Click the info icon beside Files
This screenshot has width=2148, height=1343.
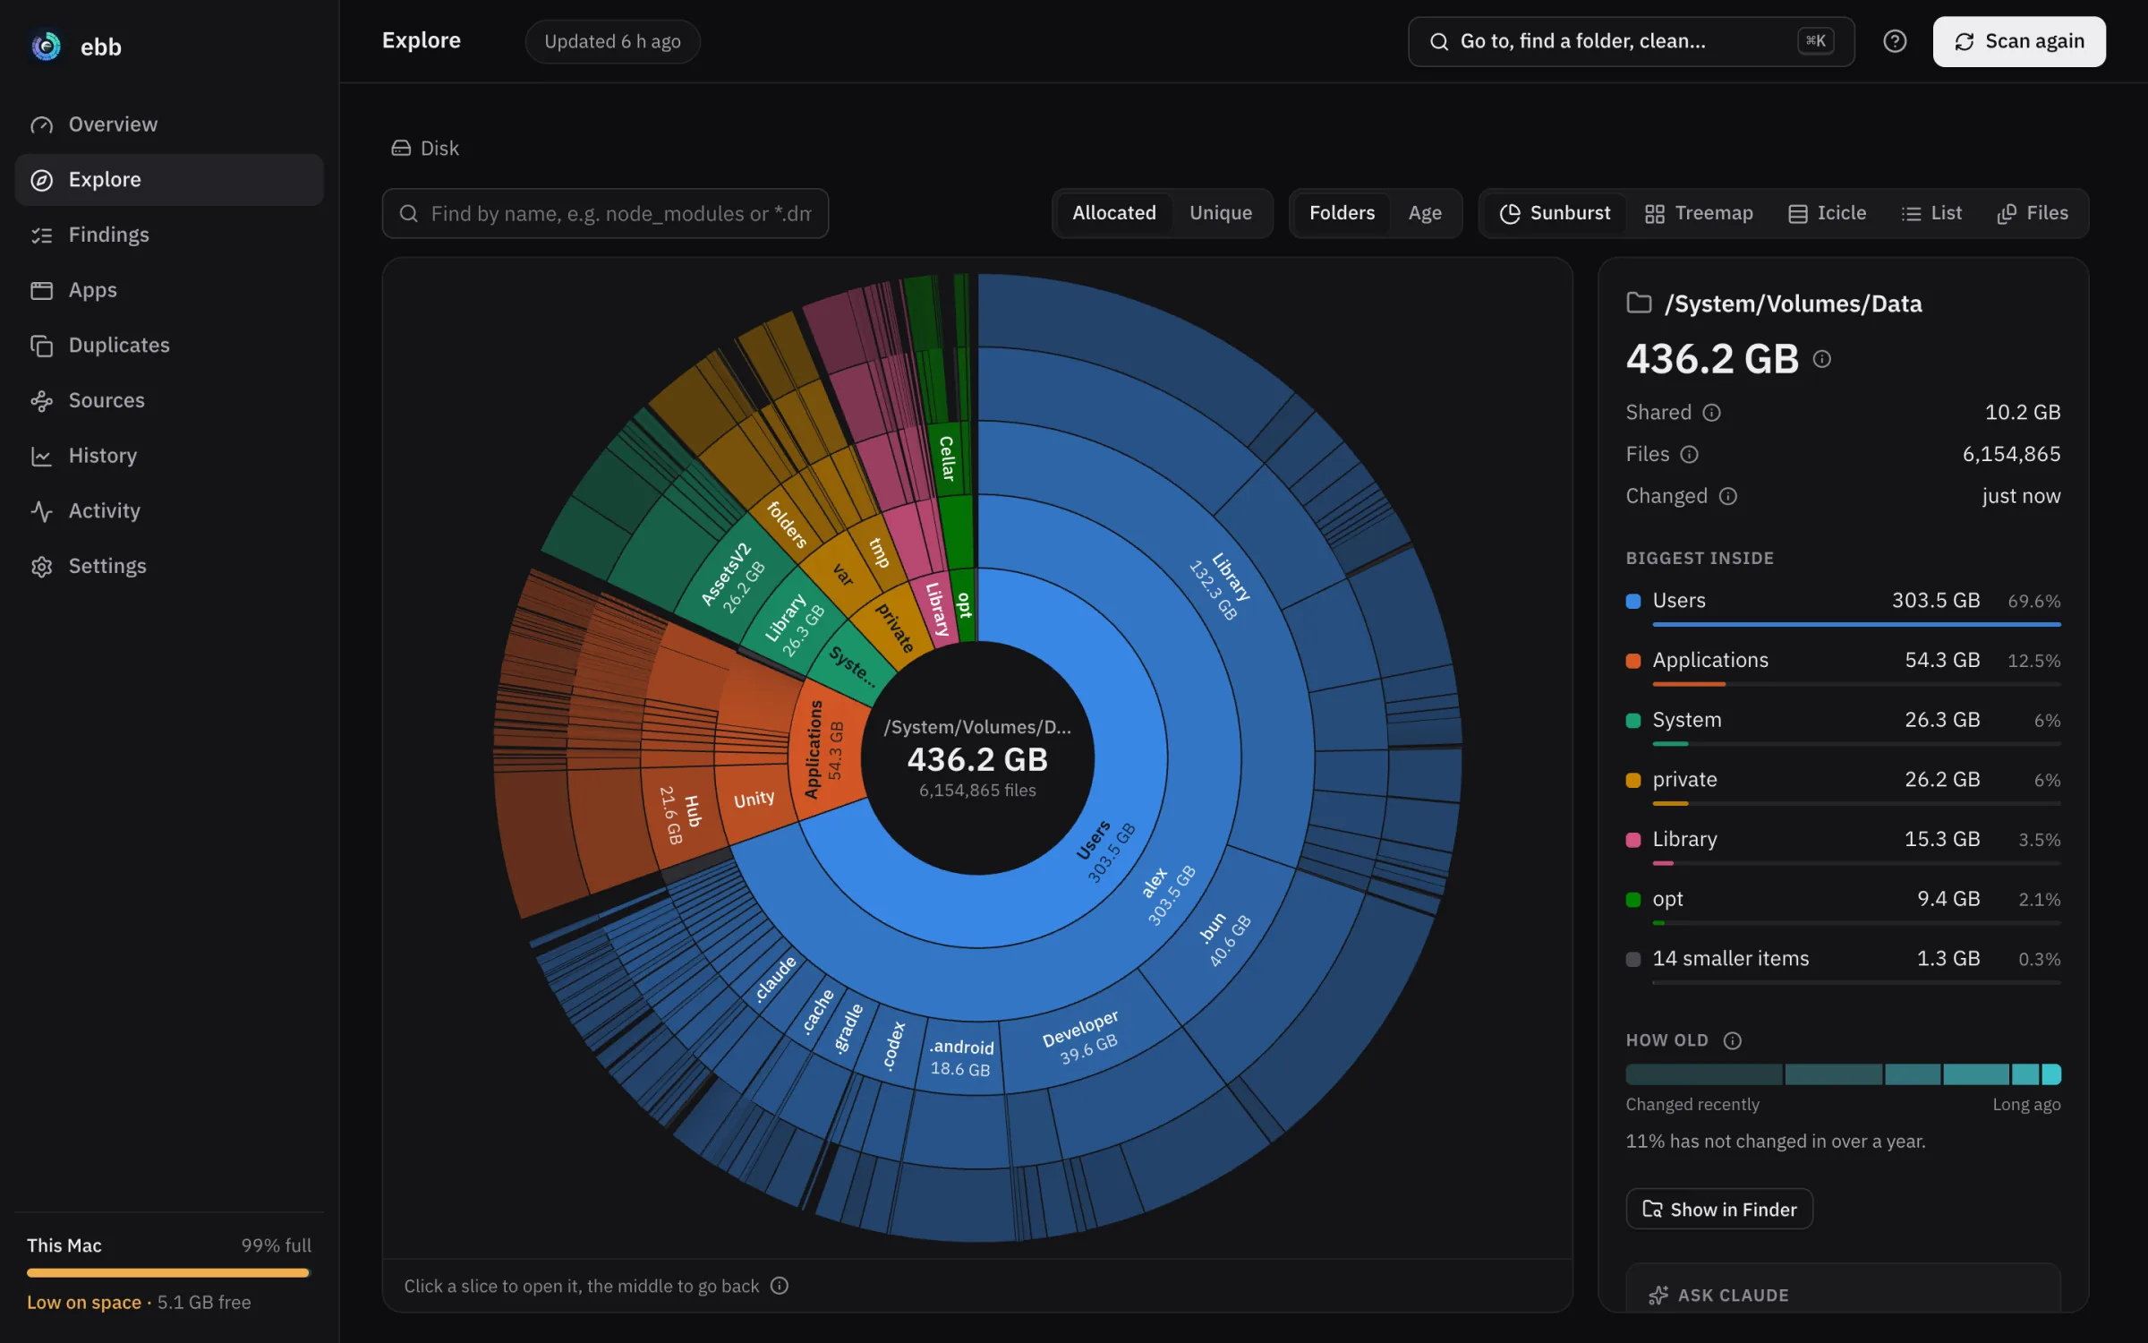(x=1689, y=455)
